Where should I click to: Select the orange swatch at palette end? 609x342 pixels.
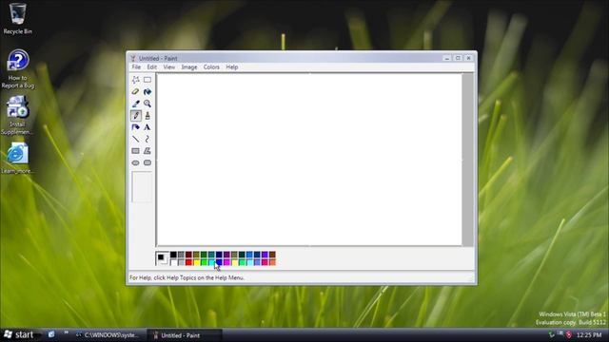point(272,262)
